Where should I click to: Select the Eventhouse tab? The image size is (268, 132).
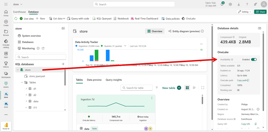(19, 12)
